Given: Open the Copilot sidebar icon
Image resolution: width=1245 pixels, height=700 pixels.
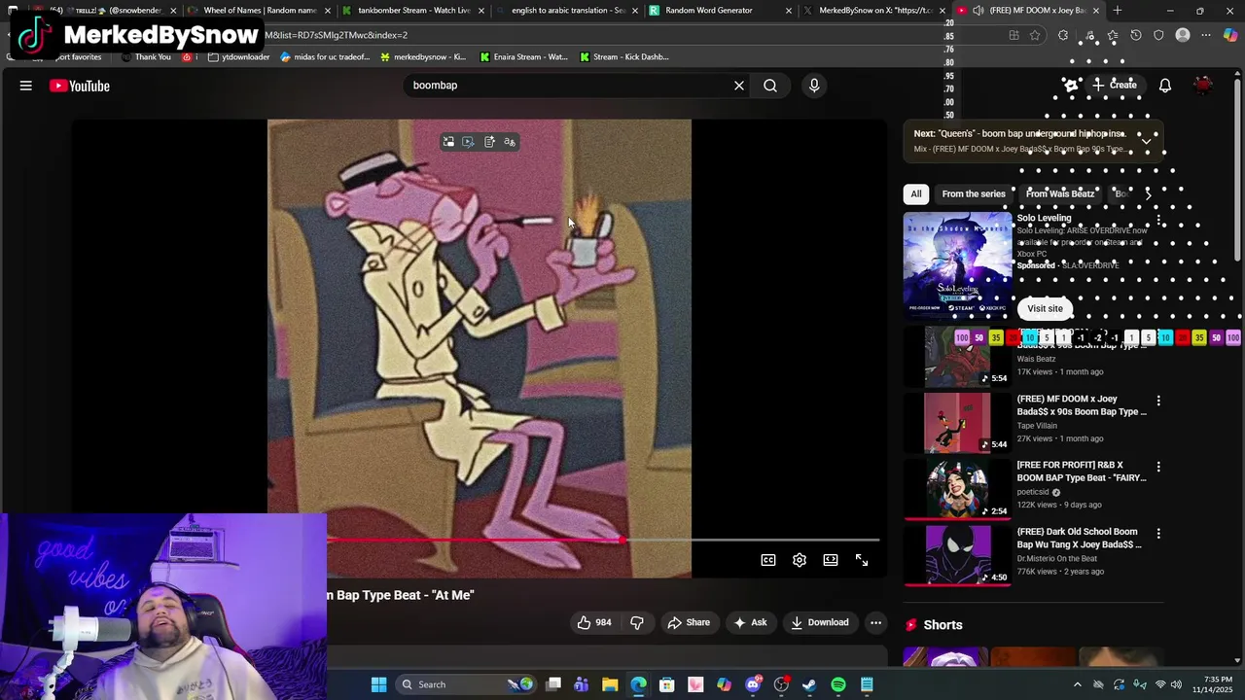Looking at the screenshot, I should point(1230,35).
